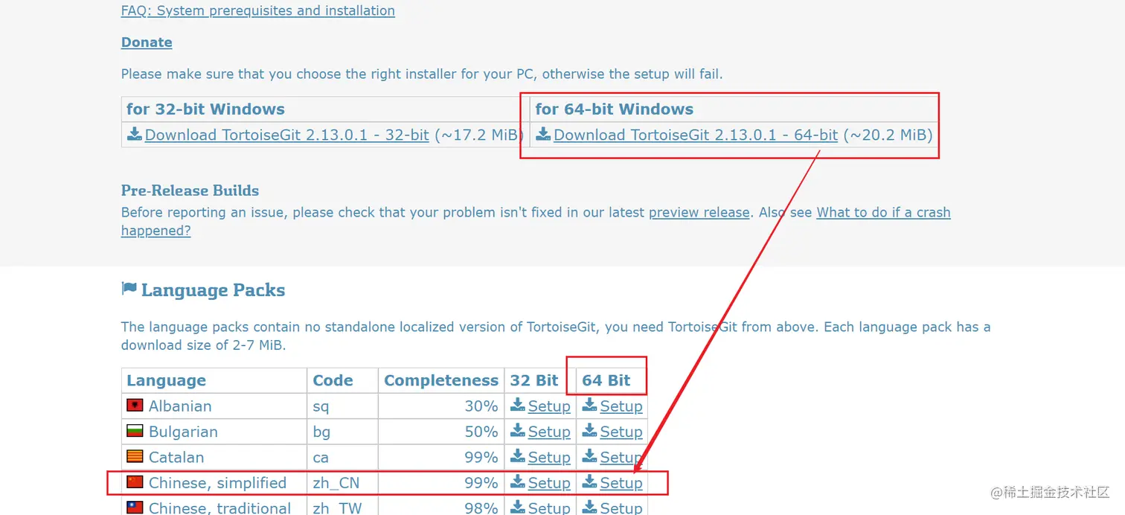Download Chinese traditional 64 Bit Setup
Viewport: 1125px width, 515px height.
621,508
